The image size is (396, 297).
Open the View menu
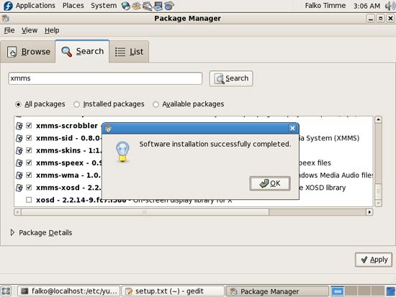pyautogui.click(x=30, y=30)
